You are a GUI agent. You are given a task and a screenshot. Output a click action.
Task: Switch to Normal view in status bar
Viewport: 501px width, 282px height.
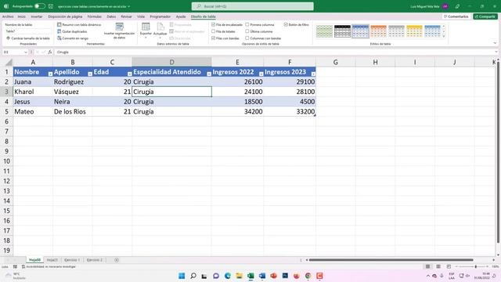point(427,266)
